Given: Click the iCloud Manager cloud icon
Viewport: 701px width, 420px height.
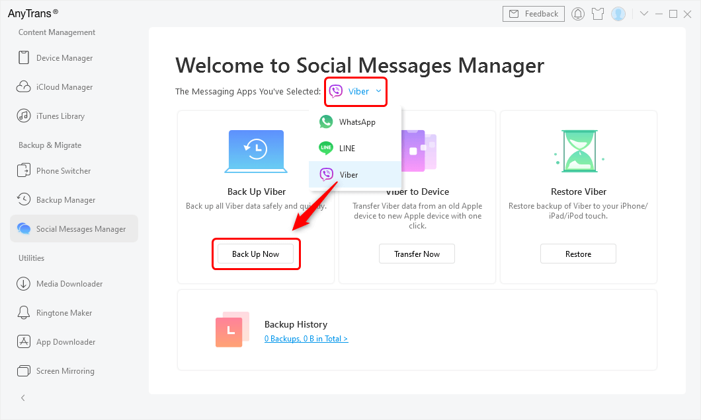Looking at the screenshot, I should coord(24,87).
